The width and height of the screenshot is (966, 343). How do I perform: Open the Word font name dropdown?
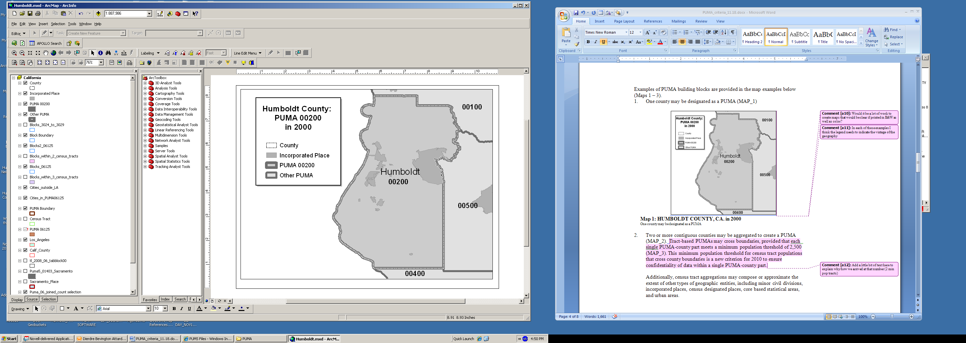coord(626,32)
